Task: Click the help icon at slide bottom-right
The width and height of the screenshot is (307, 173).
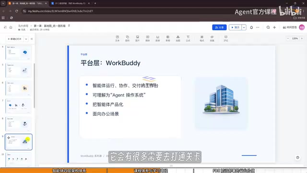Action: 297,157
